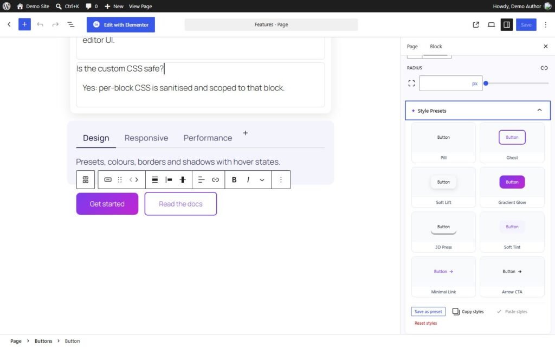Apply the Ghost style preset
Image resolution: width=555 pixels, height=347 pixels.
(512, 143)
